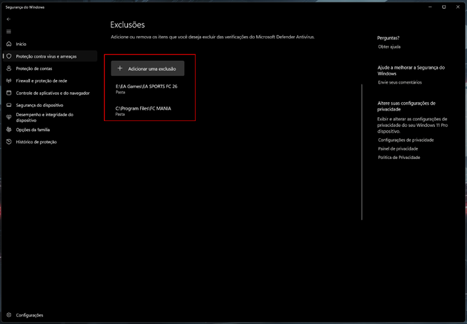Open Configurações de privacidade link
The height and width of the screenshot is (324, 467).
click(405, 140)
